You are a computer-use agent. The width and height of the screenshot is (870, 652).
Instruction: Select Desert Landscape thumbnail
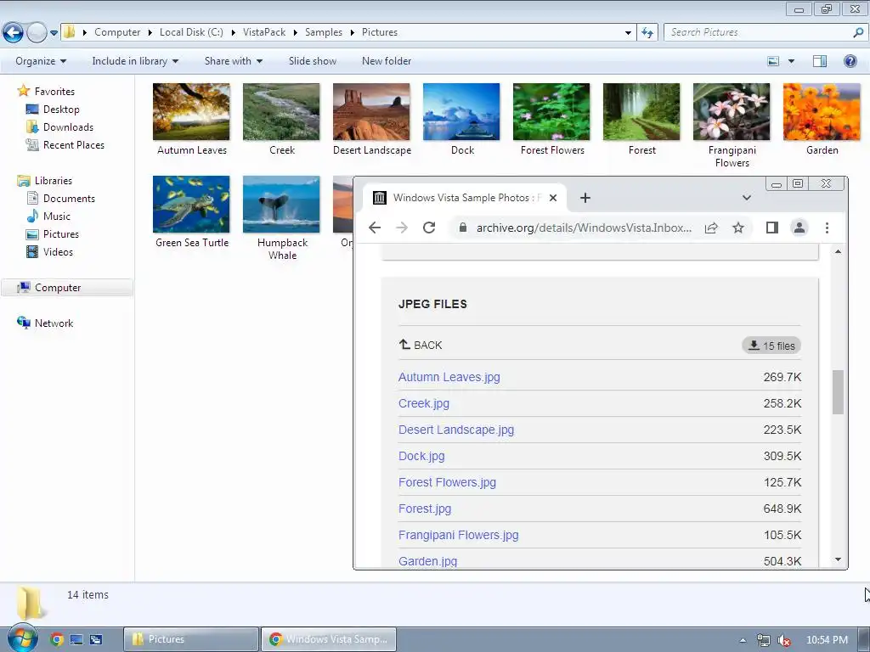pos(371,112)
